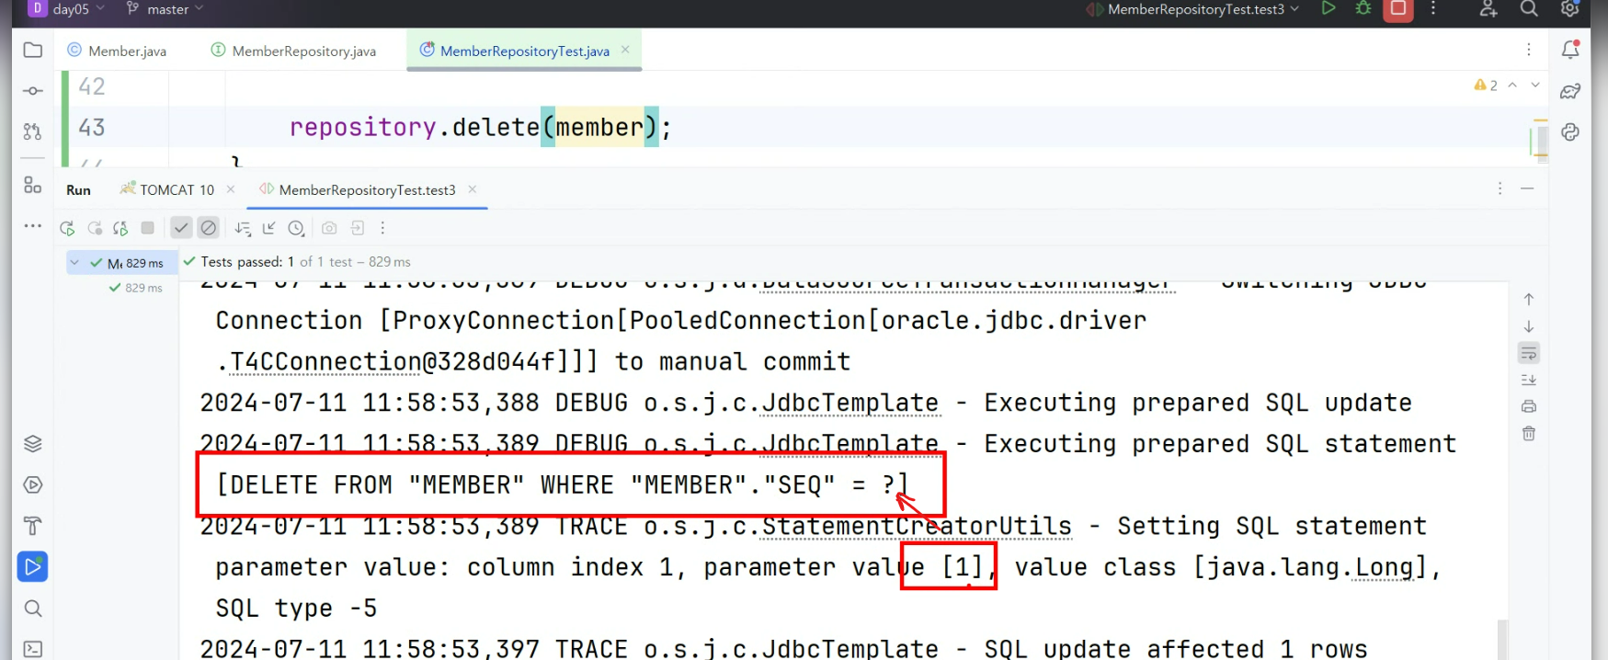
Task: Toggle soft-wrap in console
Action: coord(1529,353)
